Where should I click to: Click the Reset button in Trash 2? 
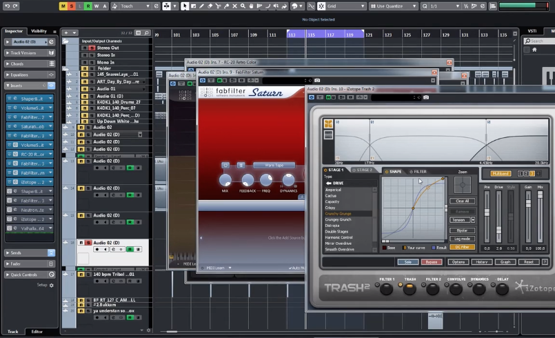(x=528, y=262)
